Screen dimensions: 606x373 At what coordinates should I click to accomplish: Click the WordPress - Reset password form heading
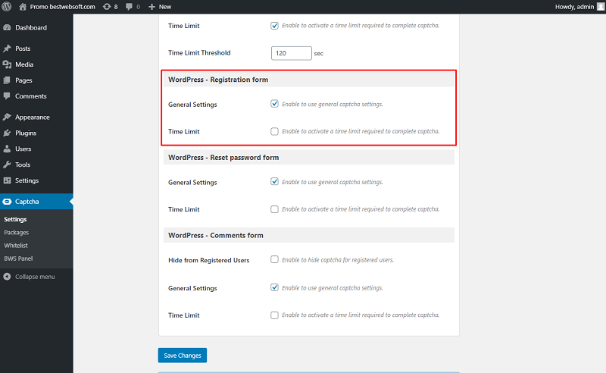click(x=223, y=158)
